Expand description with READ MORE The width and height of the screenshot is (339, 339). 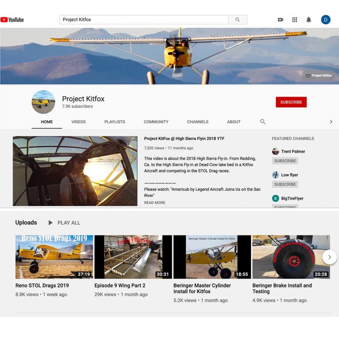click(154, 203)
